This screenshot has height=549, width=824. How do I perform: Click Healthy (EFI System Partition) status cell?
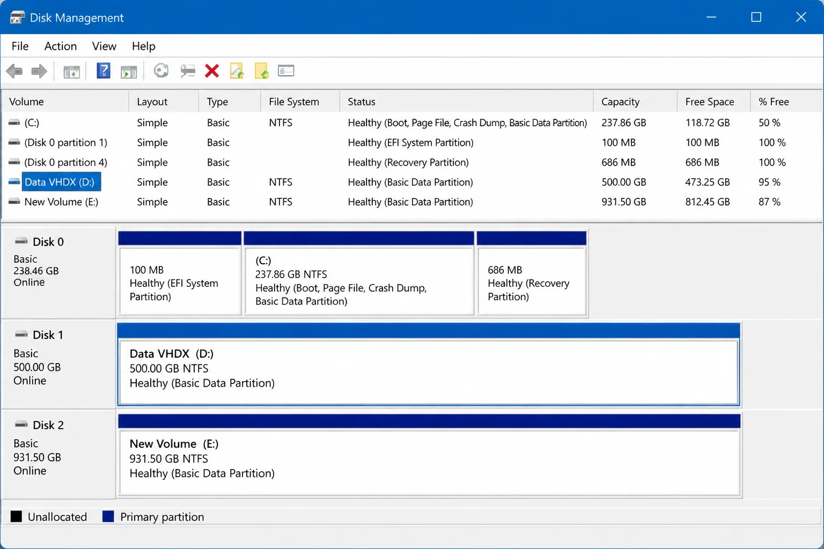[x=410, y=143]
